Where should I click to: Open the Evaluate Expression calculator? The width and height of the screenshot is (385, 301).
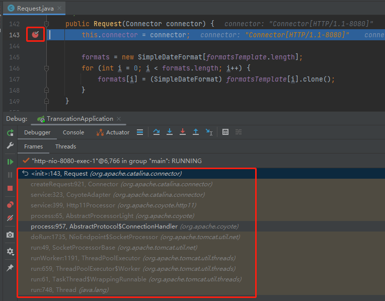pyautogui.click(x=225, y=132)
